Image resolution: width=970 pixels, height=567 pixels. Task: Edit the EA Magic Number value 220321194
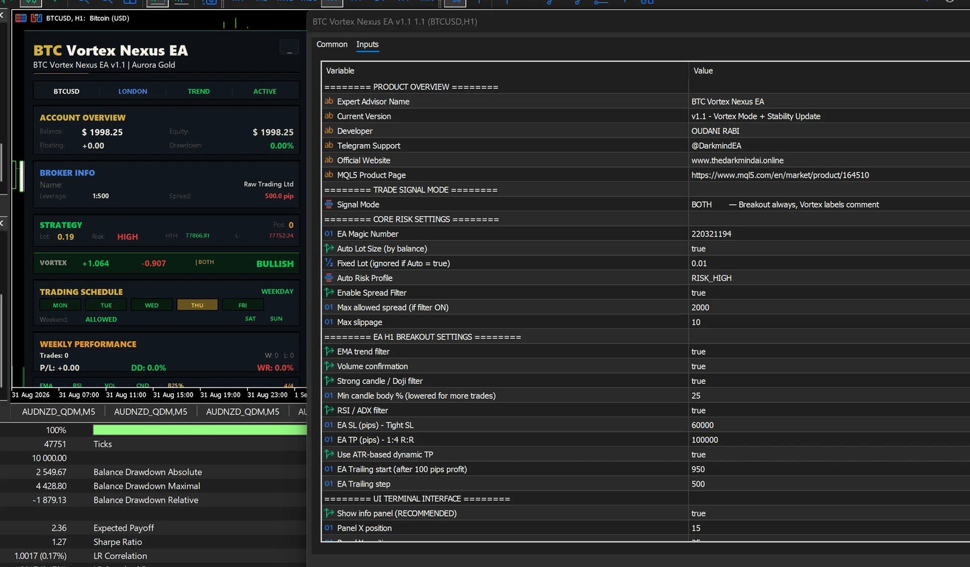coord(829,234)
